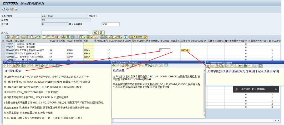Click the muted microphone icon in speaking notification

[236, 89]
